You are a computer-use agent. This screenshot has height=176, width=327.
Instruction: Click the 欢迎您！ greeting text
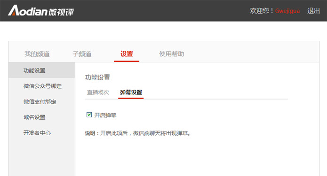pyautogui.click(x=262, y=11)
